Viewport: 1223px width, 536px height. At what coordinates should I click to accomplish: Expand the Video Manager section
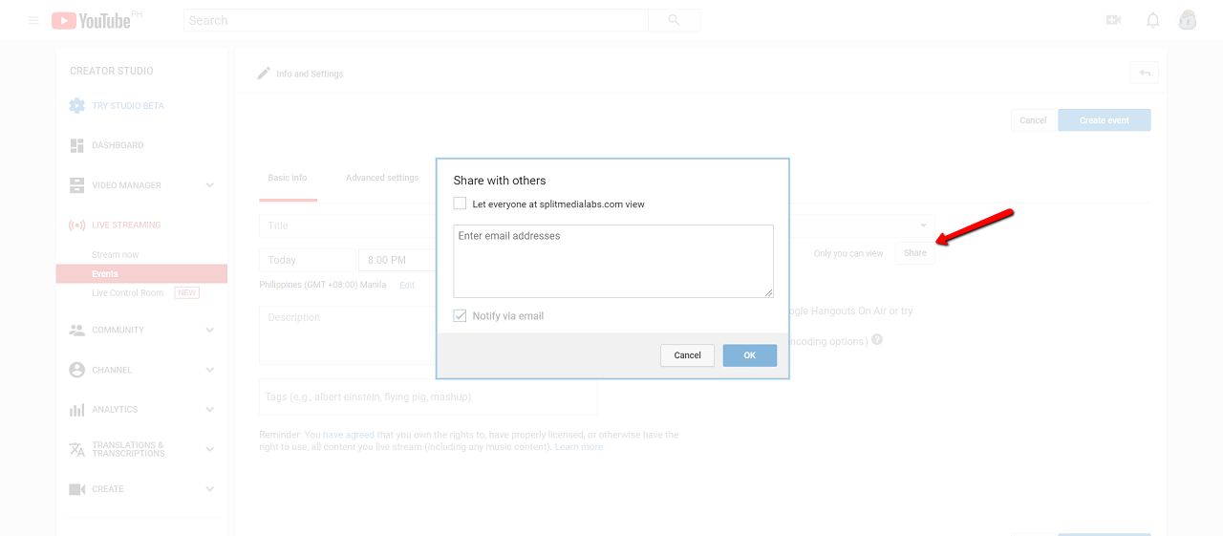(x=210, y=185)
